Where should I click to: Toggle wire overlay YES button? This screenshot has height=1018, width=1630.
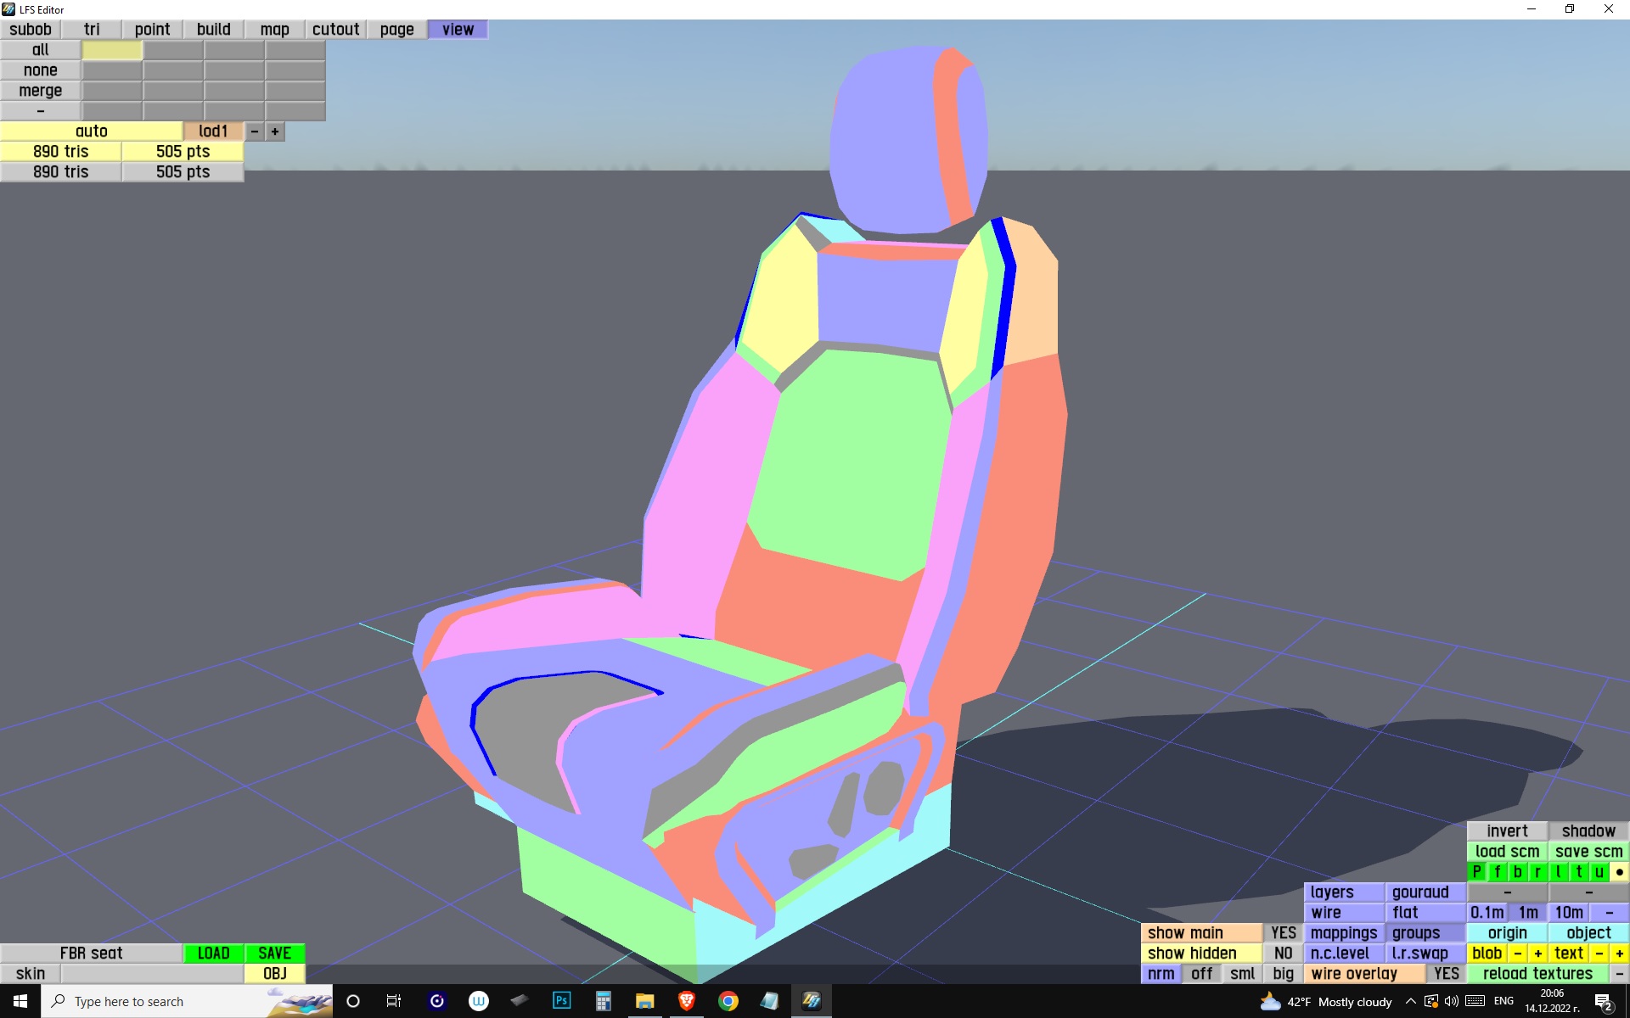click(1446, 974)
